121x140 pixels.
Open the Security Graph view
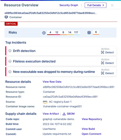[x=69, y=5]
